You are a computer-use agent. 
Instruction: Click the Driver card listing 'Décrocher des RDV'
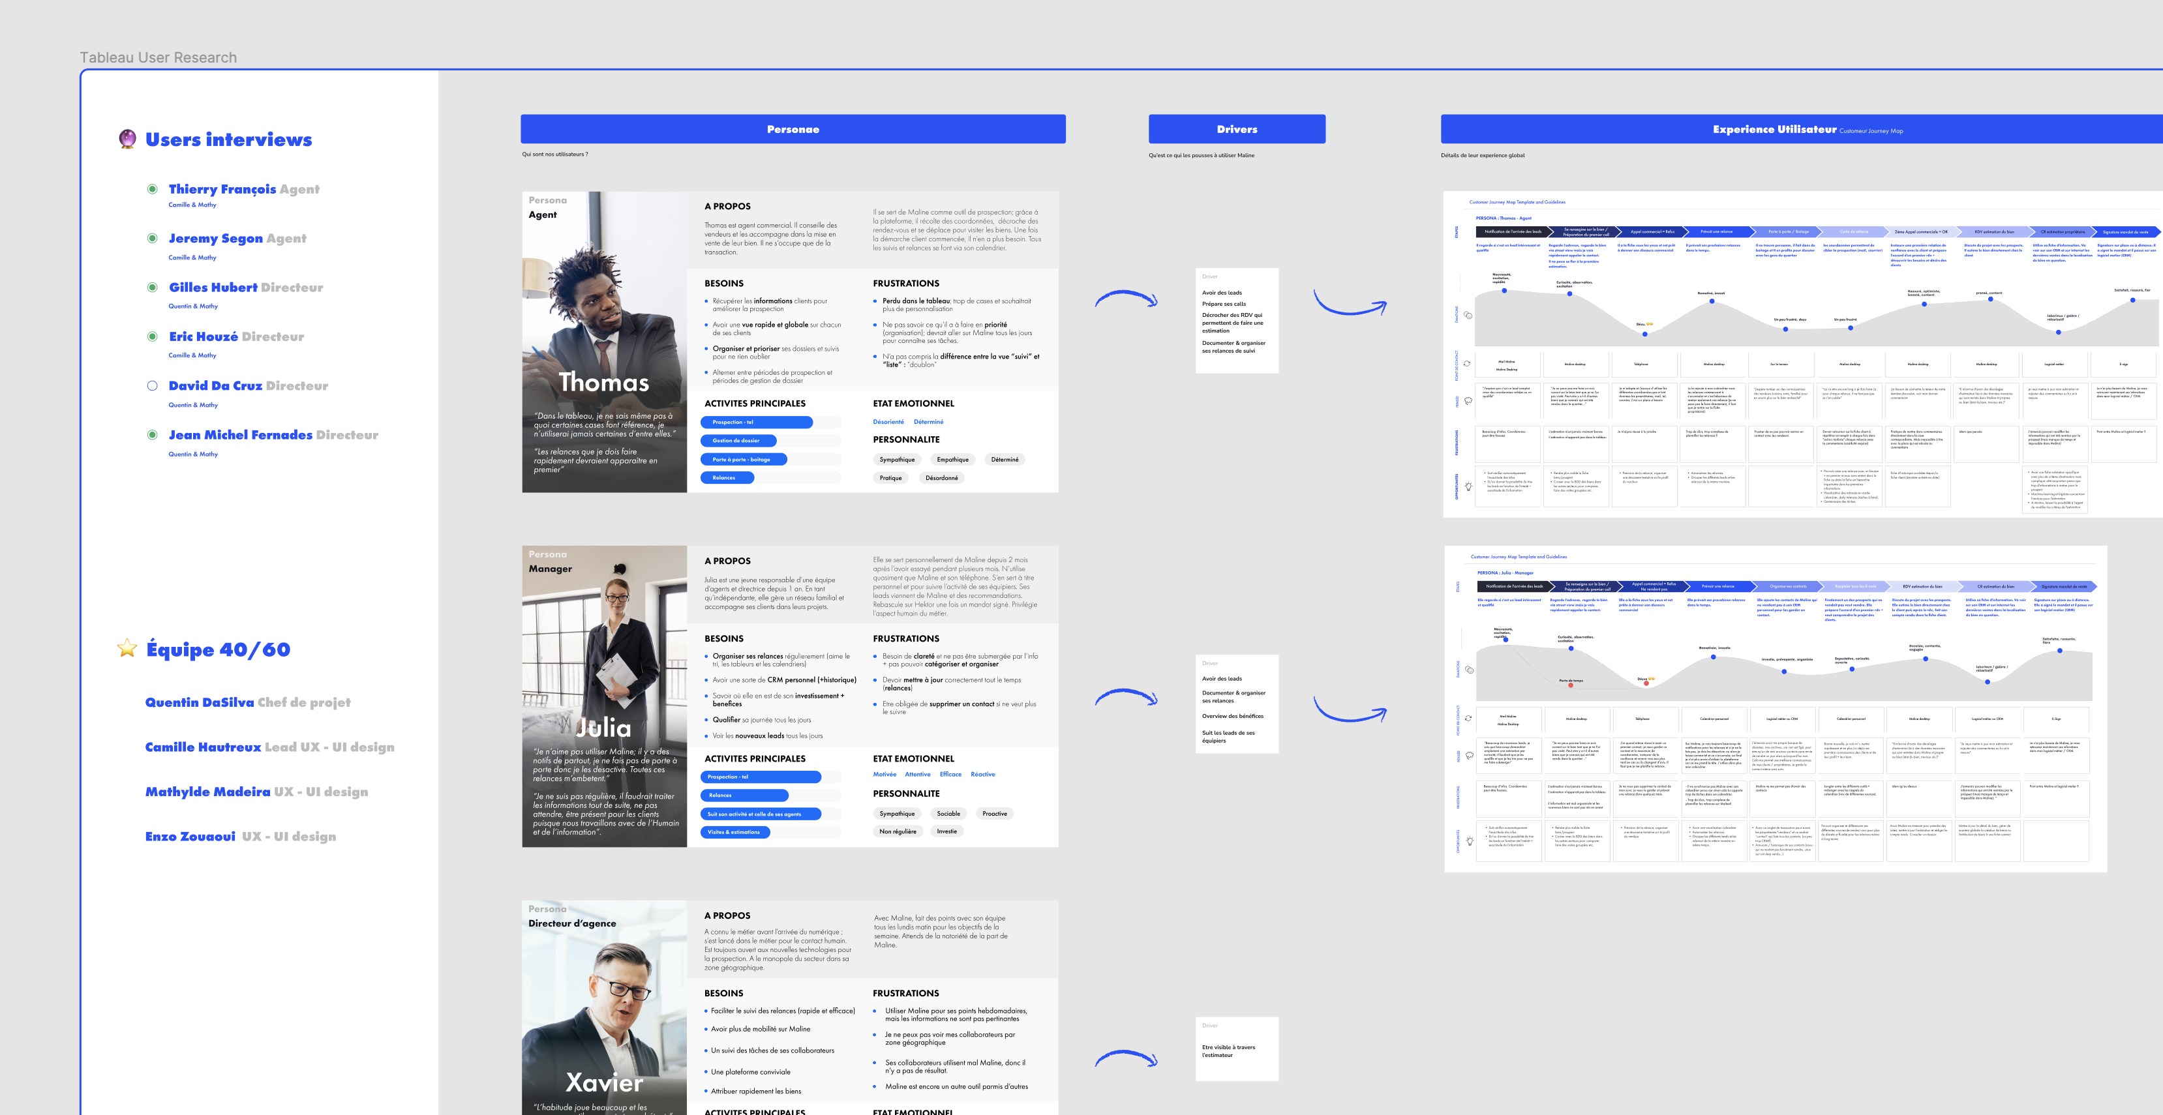pyautogui.click(x=1237, y=321)
